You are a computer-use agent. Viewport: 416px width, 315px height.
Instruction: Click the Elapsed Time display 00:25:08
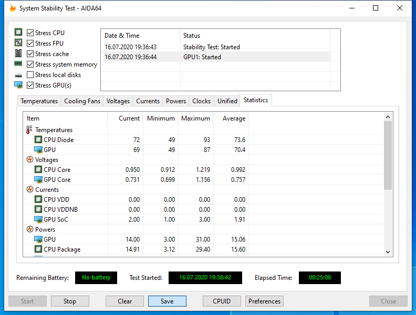tap(320, 278)
